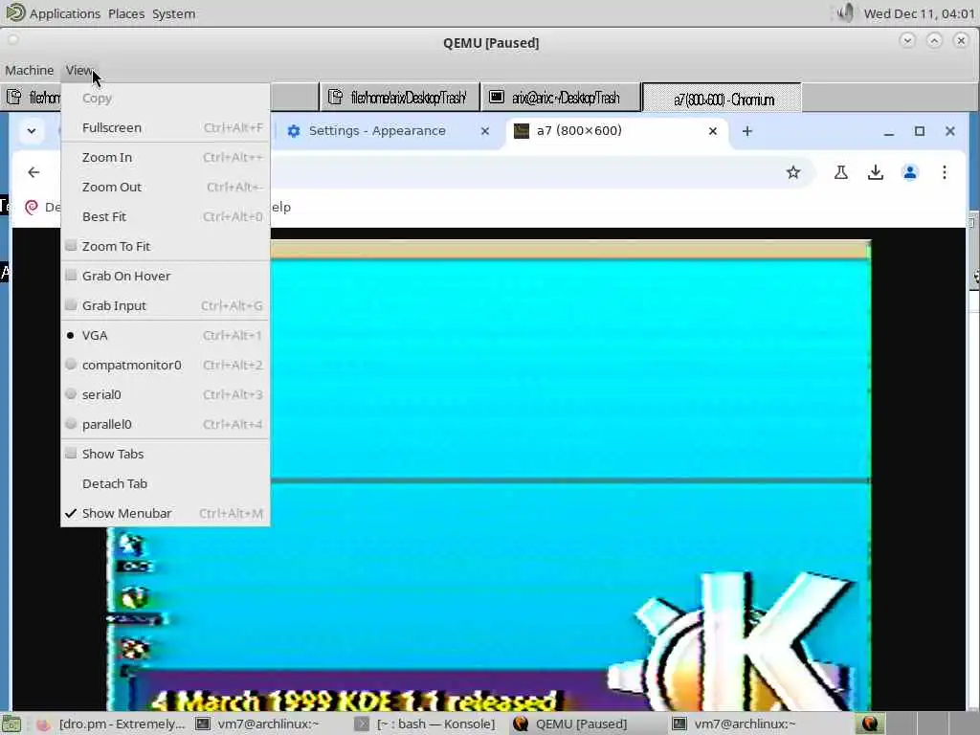Click the first file:/hom guest taskbar icon
The height and width of the screenshot is (735, 980).
pos(13,98)
